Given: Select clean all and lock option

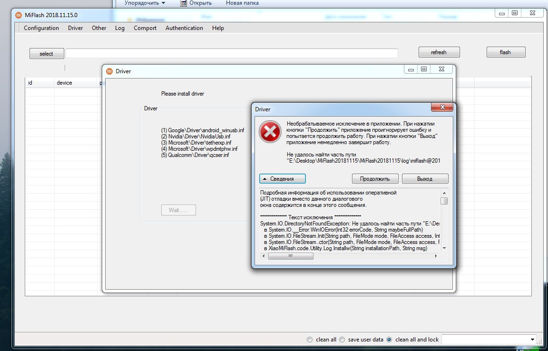Looking at the screenshot, I should click(412, 340).
